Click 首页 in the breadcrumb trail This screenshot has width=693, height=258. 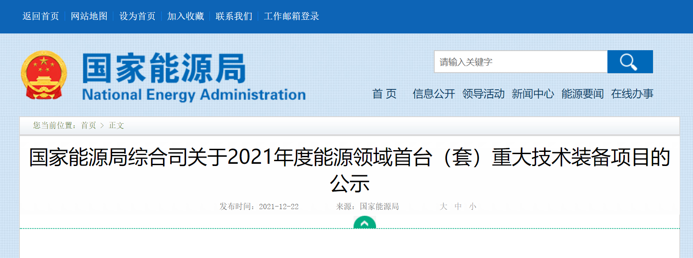tap(88, 125)
